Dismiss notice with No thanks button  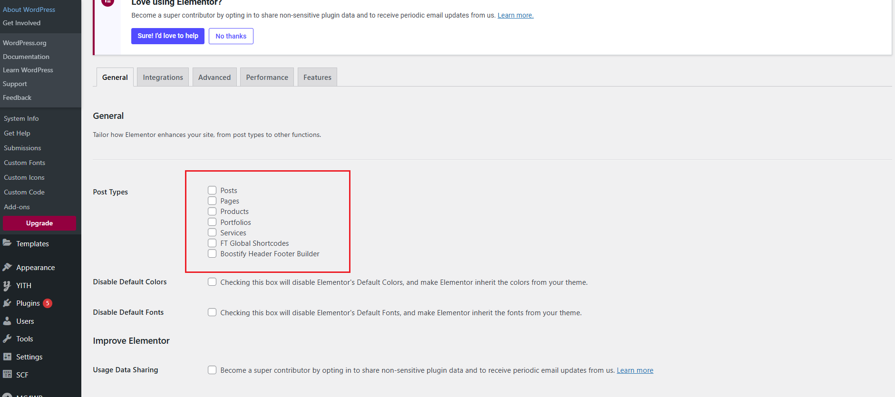pos(231,36)
